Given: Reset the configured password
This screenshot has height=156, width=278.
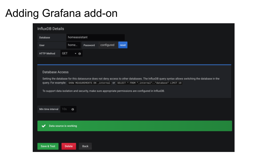Looking at the screenshot, I should pos(123,45).
